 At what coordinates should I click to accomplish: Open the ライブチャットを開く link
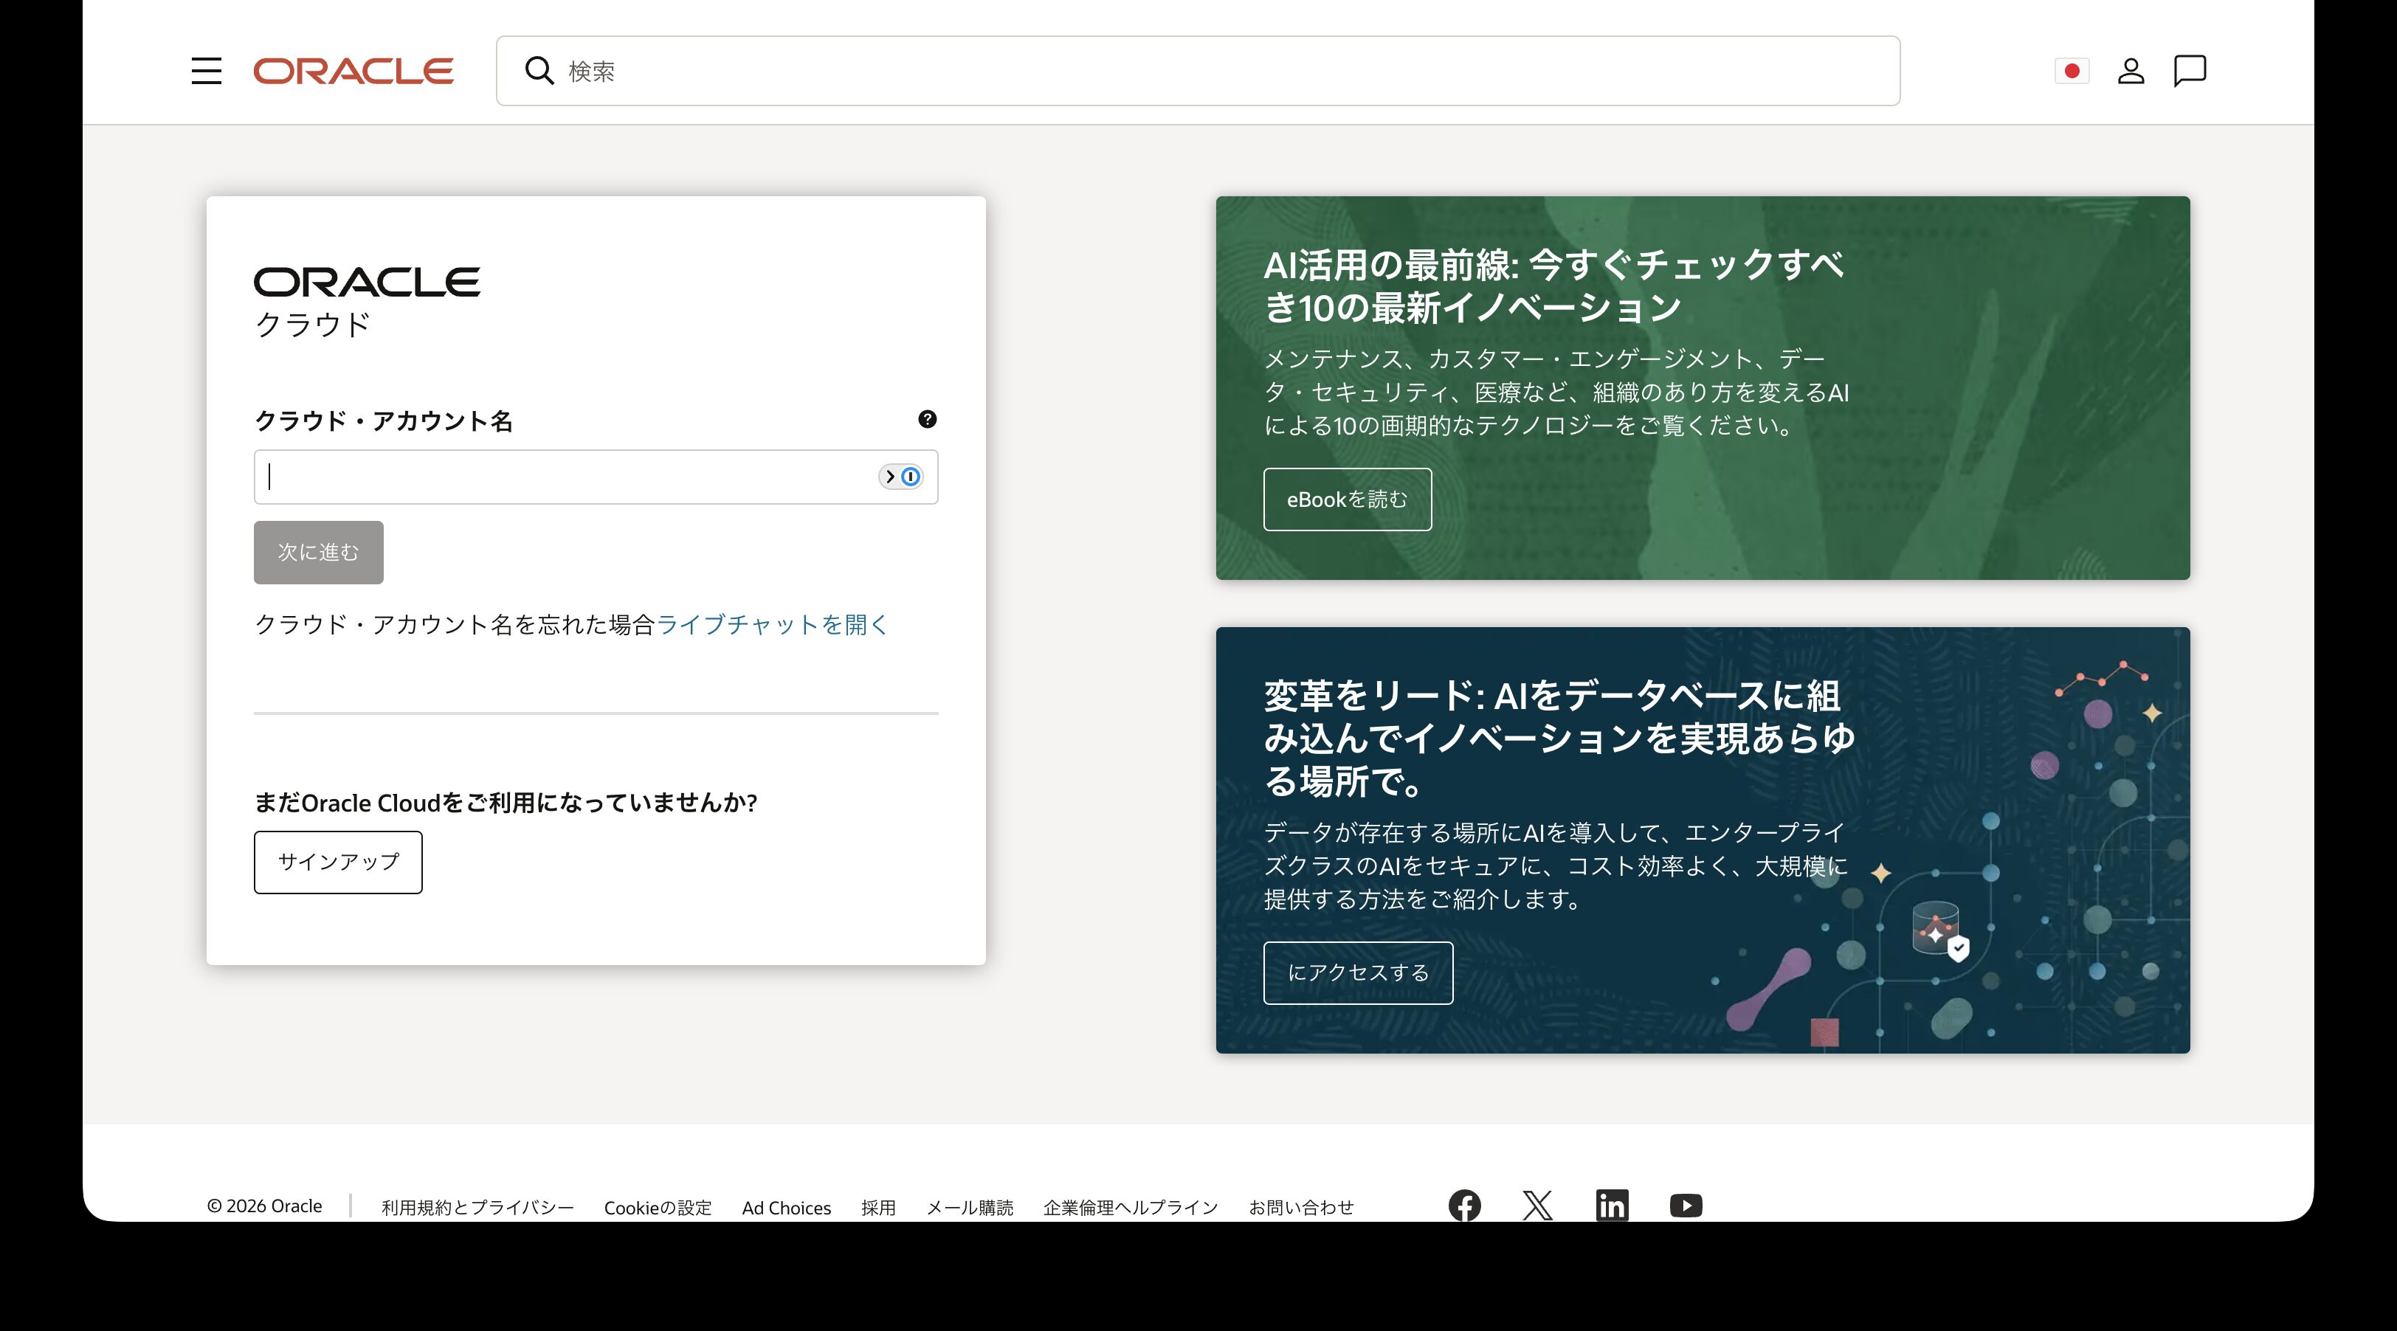tap(773, 624)
